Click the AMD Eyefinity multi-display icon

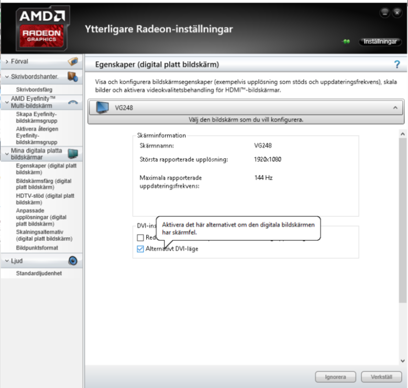coord(73,102)
